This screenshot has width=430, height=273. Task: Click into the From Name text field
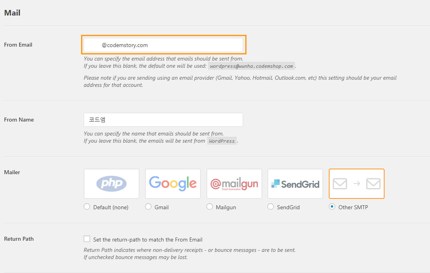pyautogui.click(x=163, y=120)
